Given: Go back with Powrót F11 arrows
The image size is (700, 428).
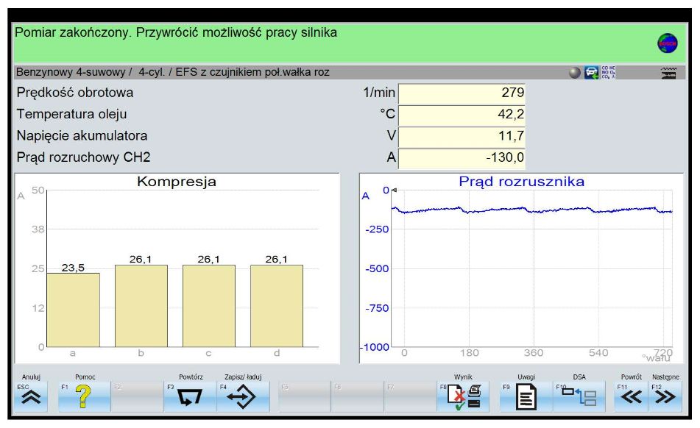Looking at the screenshot, I should tap(630, 398).
